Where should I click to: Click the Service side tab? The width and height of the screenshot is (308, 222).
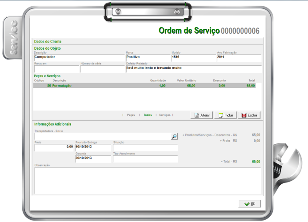(12, 39)
